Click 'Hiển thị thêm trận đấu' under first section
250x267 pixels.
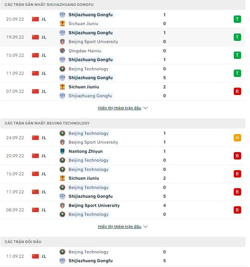tap(119, 108)
